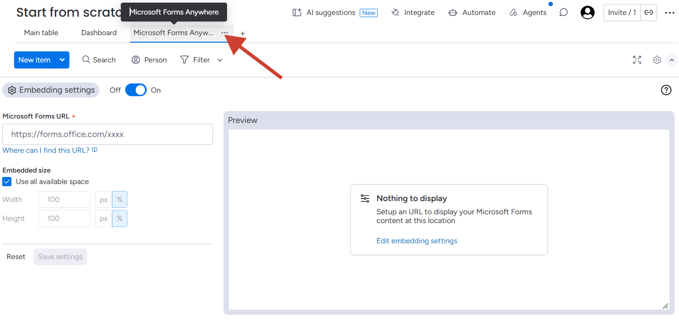Select percent unit for Width

(x=119, y=199)
